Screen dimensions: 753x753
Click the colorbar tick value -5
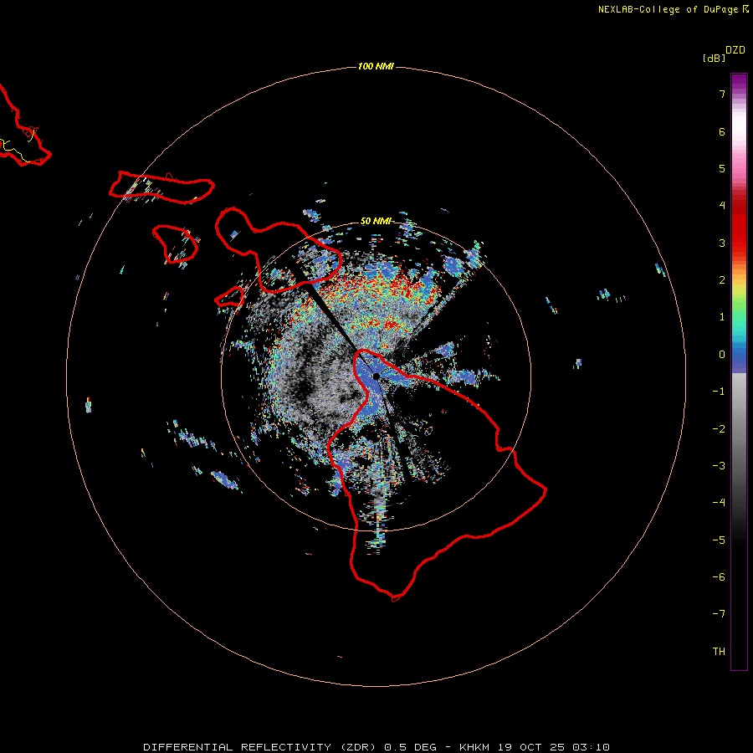(719, 540)
